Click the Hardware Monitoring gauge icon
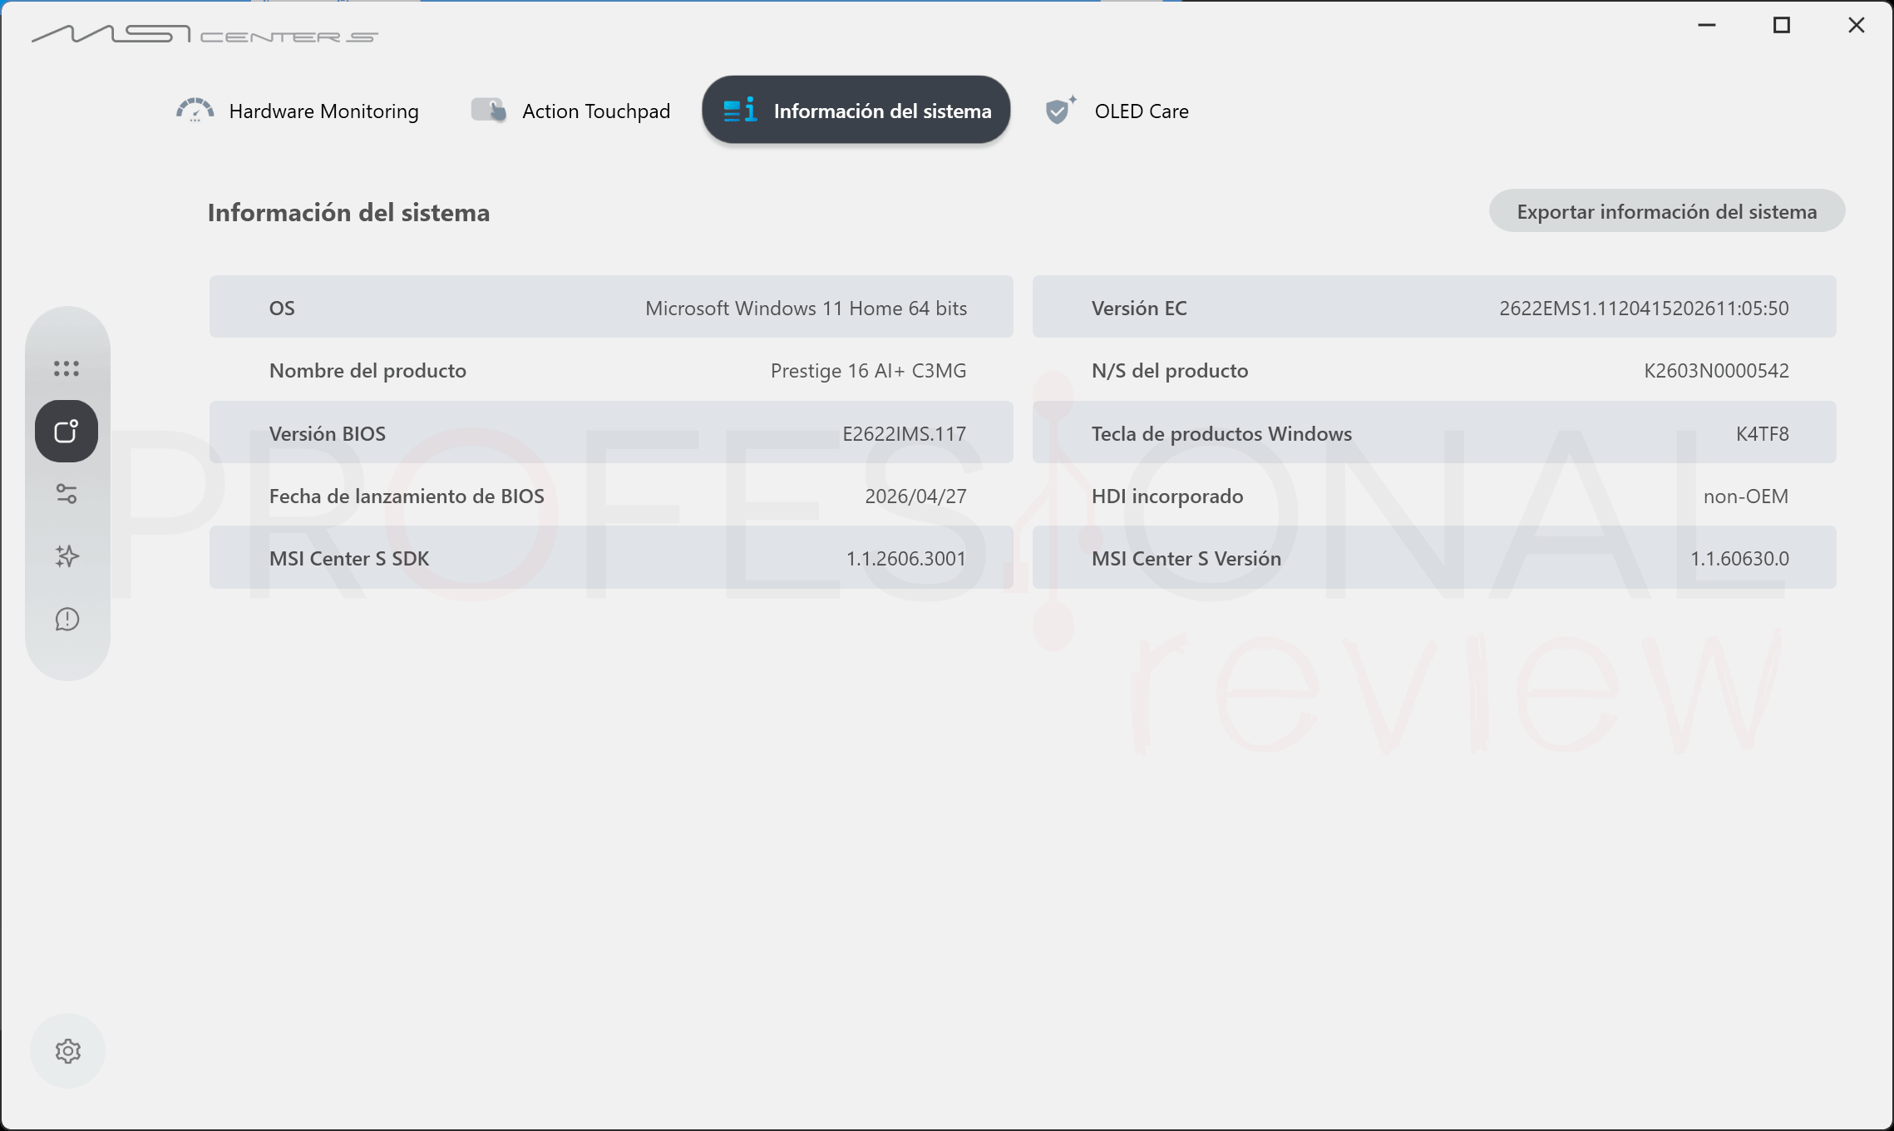Image resolution: width=1894 pixels, height=1131 pixels. click(x=195, y=111)
